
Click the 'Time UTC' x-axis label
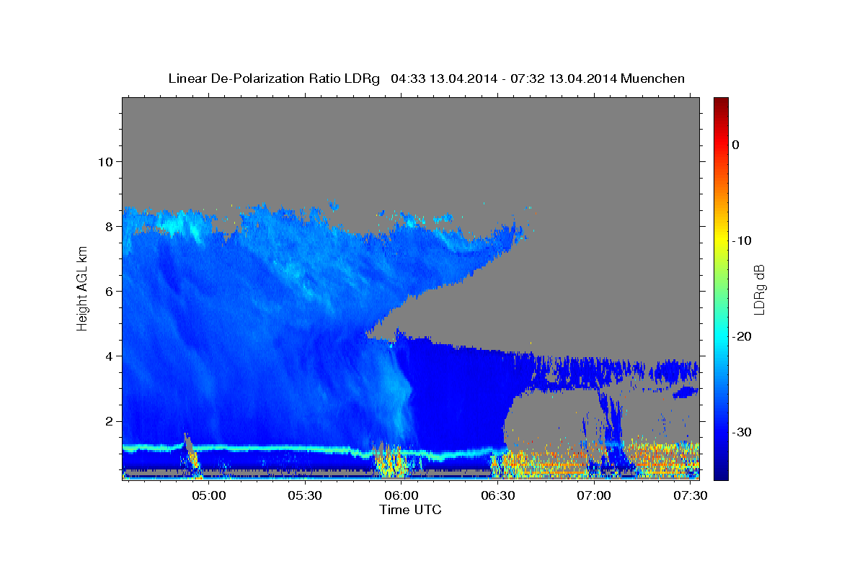[410, 510]
